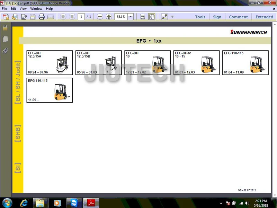The image size is (277, 208).
Task: Open the Sign pane
Action: tap(217, 17)
